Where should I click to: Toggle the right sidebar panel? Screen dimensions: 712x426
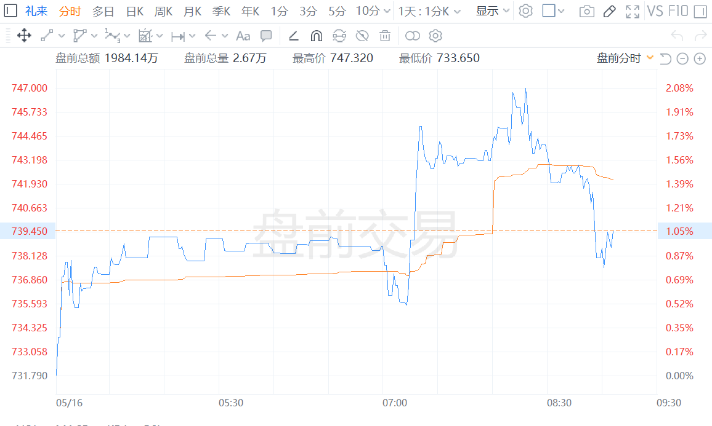pyautogui.click(x=700, y=11)
